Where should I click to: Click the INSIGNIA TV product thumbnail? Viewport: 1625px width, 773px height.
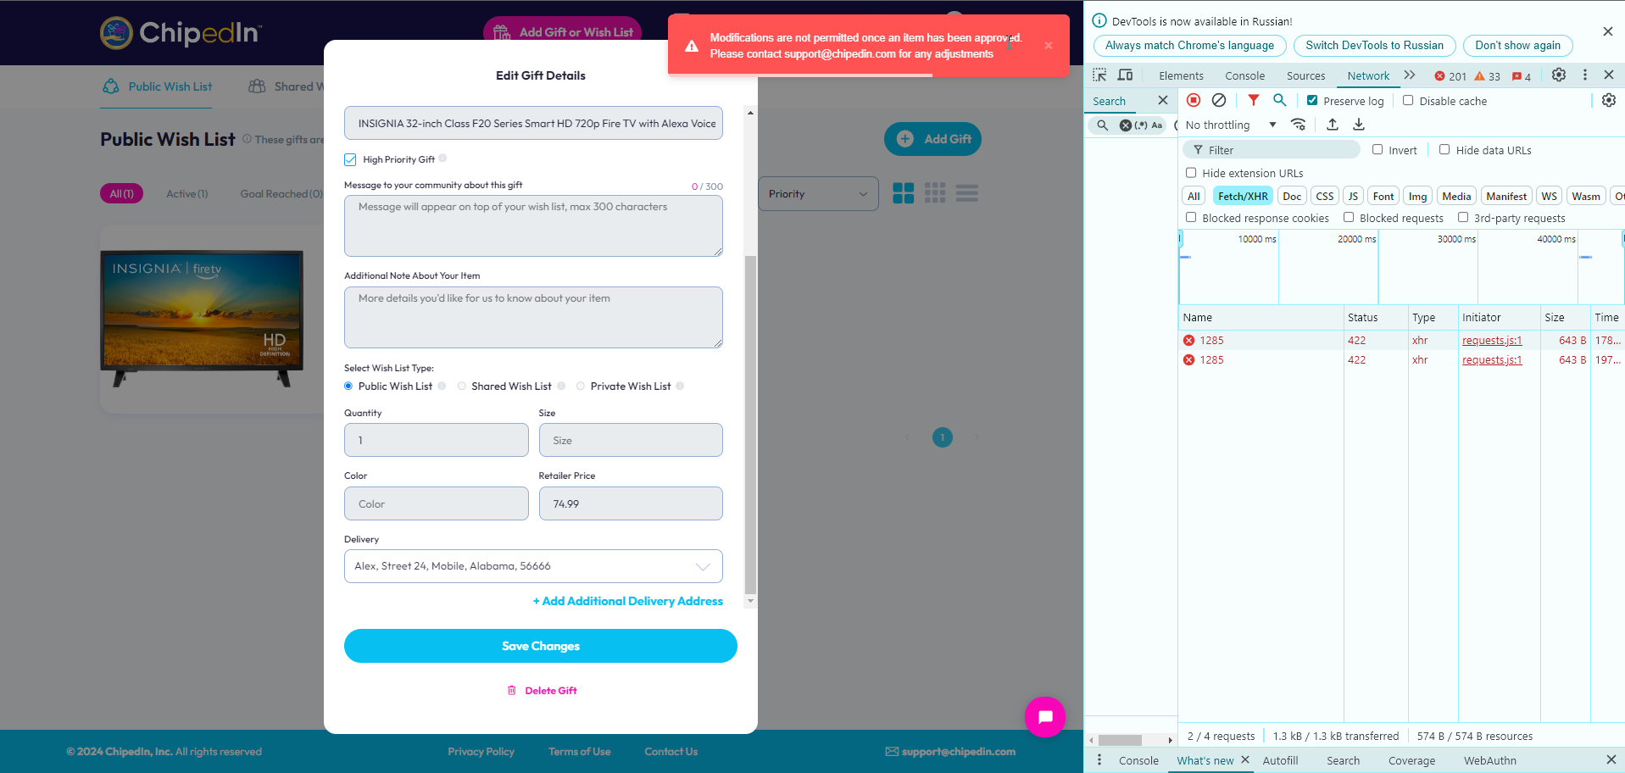[x=202, y=318]
